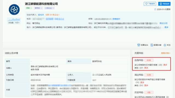Open 查看详情 in 天眼风险 panel
This screenshot has height=98, width=175.
coord(166,53)
